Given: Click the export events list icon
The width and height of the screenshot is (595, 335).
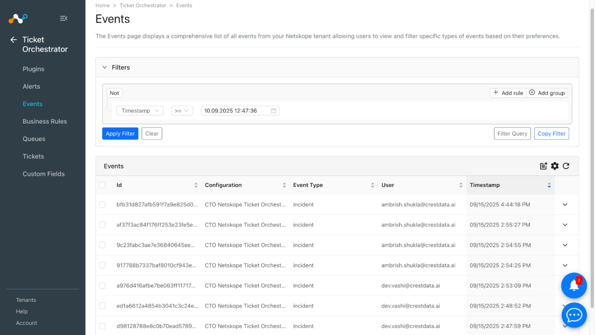Looking at the screenshot, I should [543, 166].
